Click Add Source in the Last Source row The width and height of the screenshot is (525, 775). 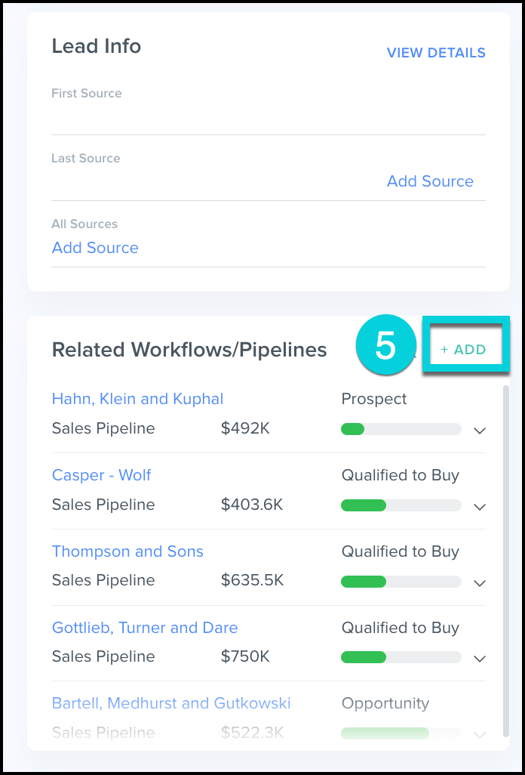coord(430,181)
